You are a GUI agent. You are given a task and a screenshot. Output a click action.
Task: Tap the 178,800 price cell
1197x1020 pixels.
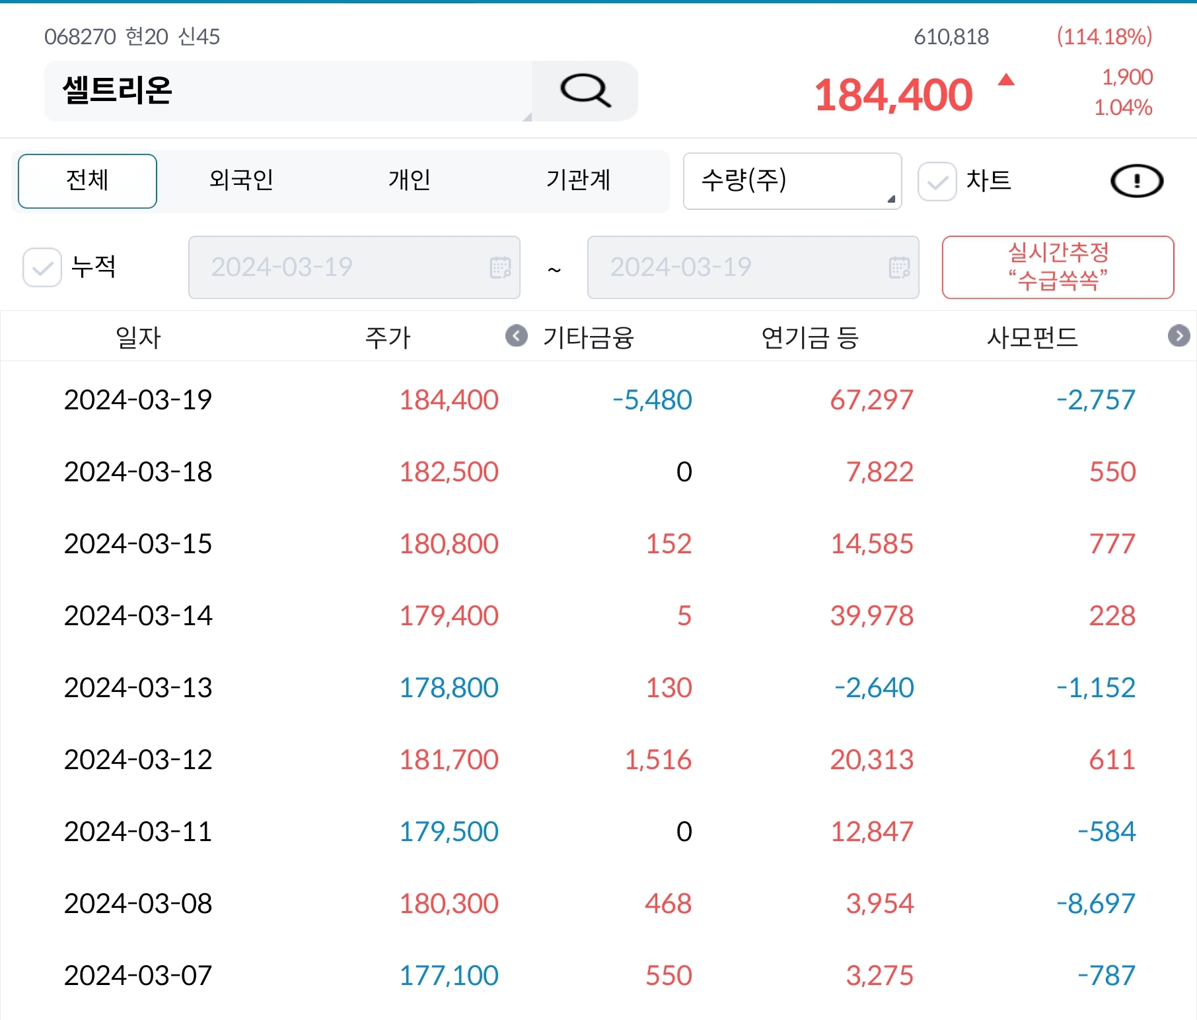449,688
